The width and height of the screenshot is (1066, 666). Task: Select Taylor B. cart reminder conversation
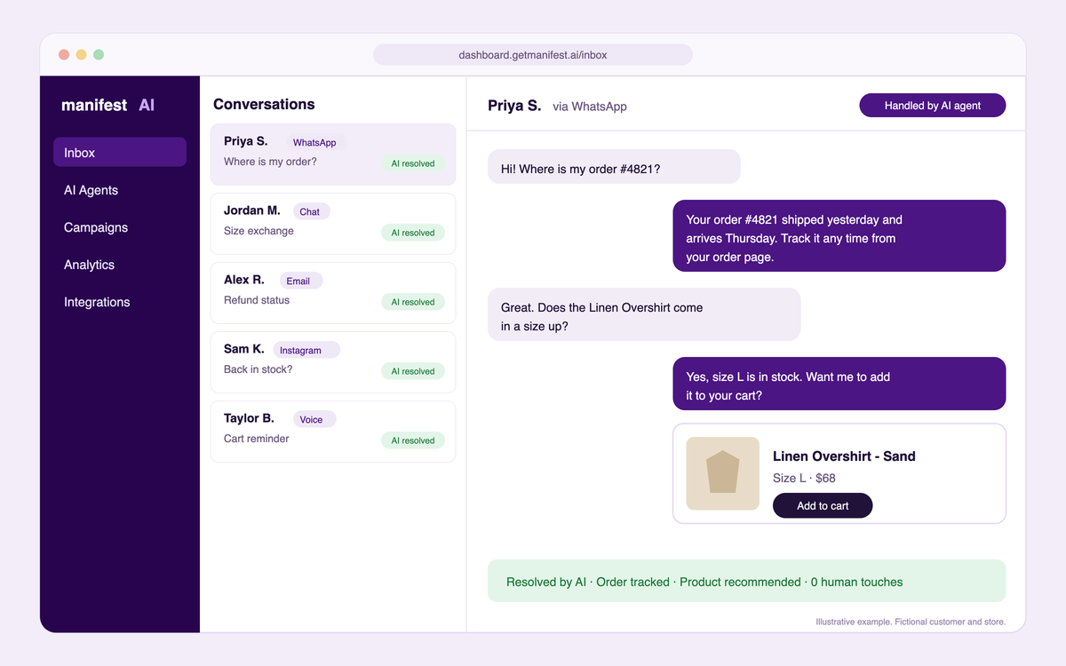pos(333,432)
